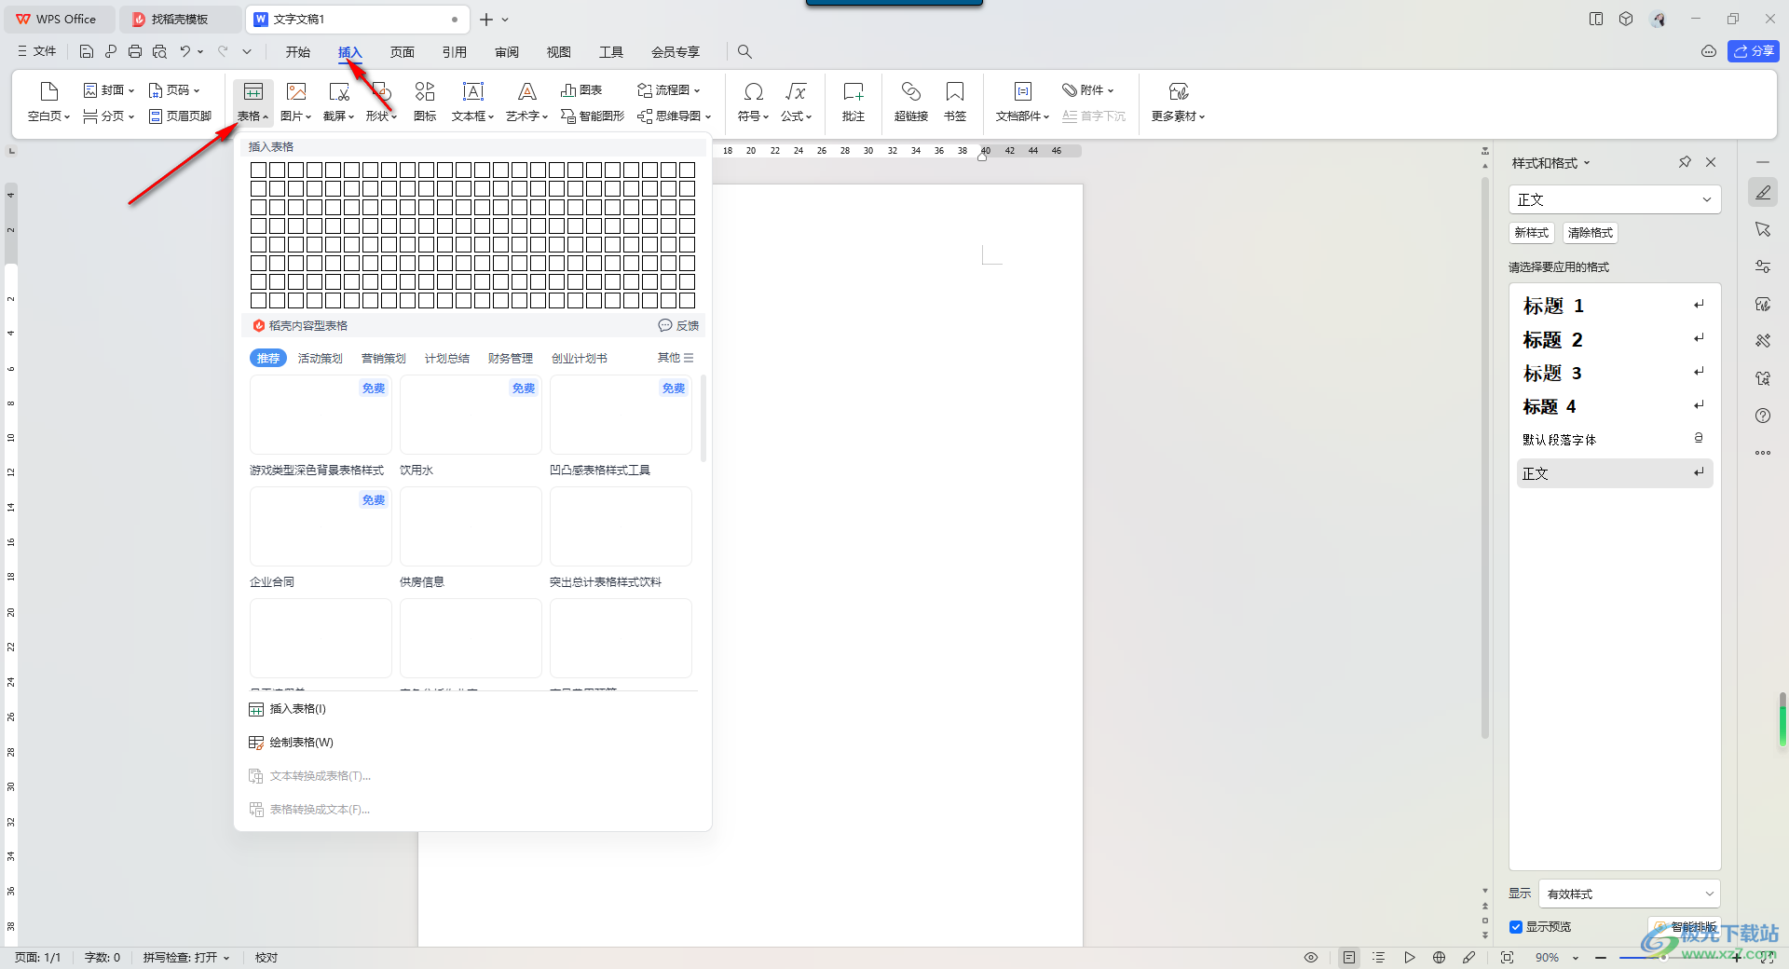The image size is (1789, 969).
Task: Click the eye protection icon in status bar
Action: [x=1311, y=957]
